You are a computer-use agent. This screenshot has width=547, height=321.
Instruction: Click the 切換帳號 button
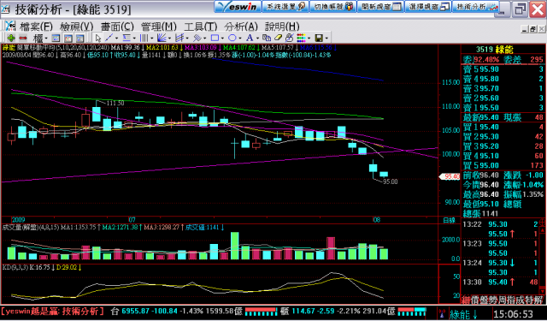coord(332,7)
